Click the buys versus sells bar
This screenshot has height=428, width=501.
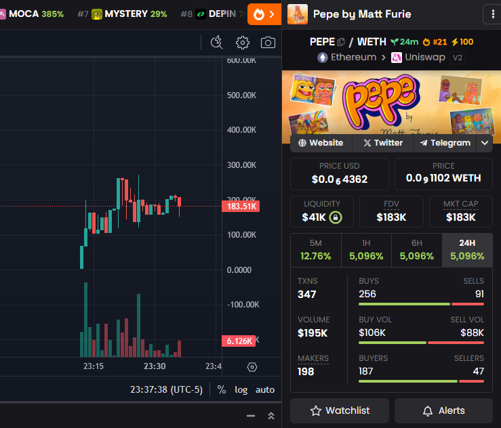coord(421,304)
